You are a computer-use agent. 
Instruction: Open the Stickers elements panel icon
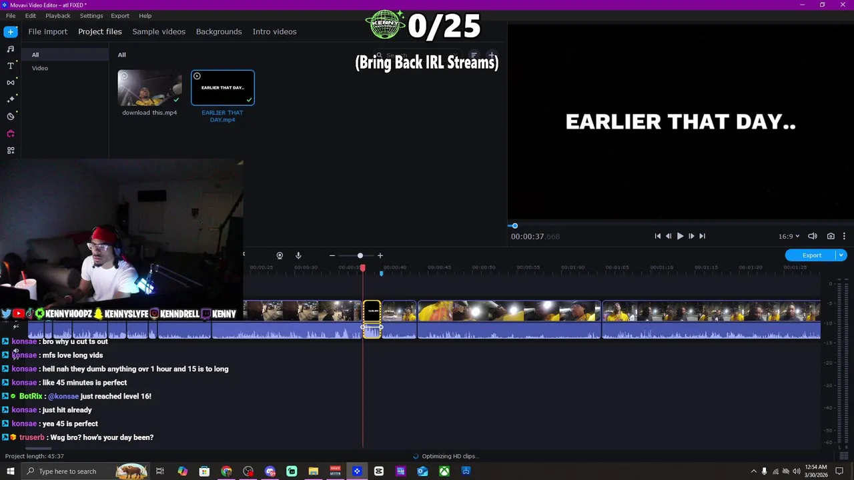point(11,117)
